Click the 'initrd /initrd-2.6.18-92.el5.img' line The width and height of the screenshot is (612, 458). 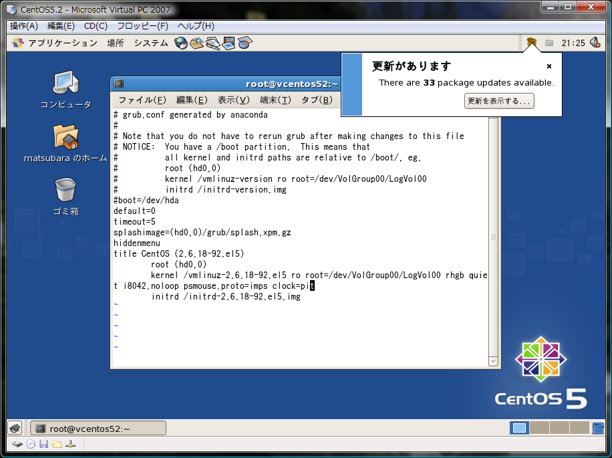coord(226,296)
